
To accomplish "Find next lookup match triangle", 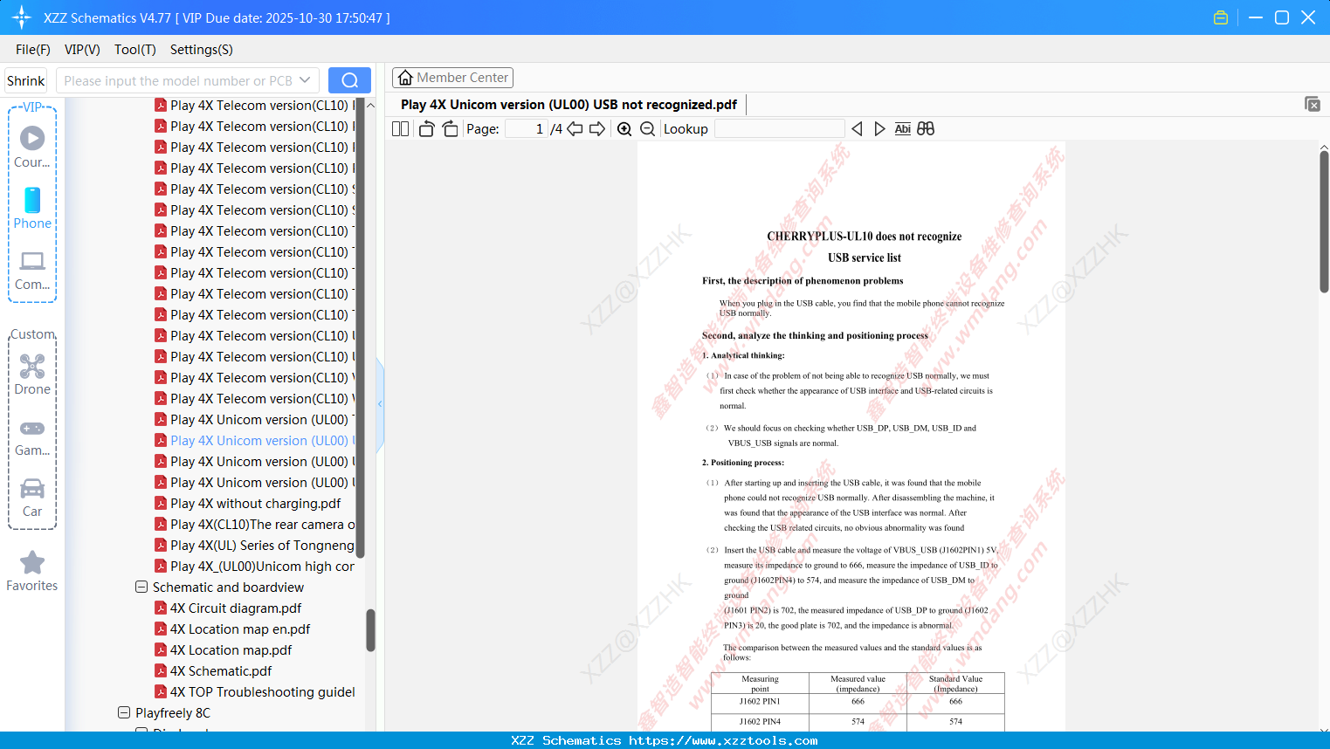I will [x=879, y=129].
